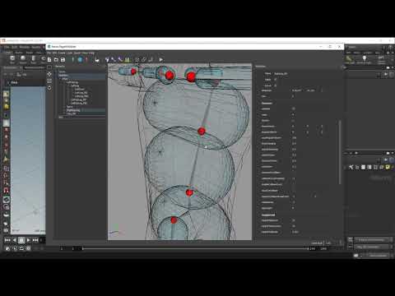
Task: Click the square frame icon above the move gizmo
Action: 49,67
